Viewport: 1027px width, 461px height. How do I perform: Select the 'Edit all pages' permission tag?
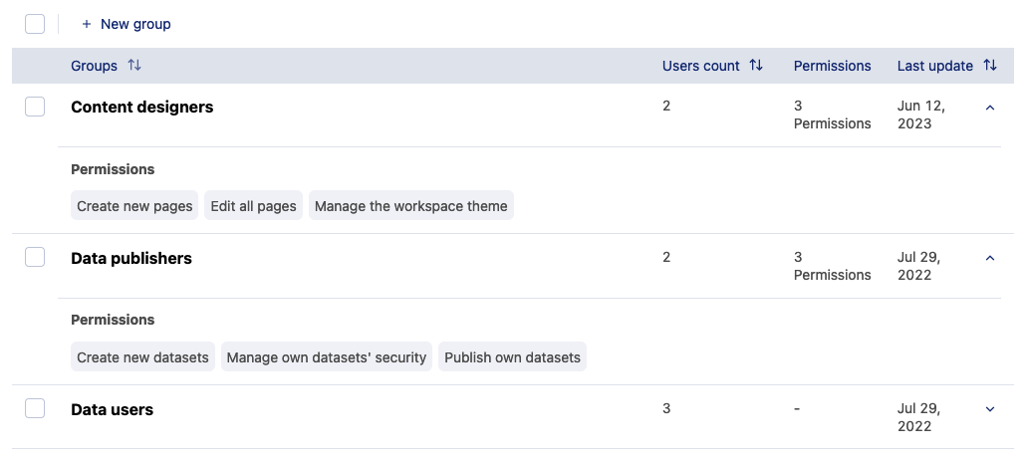point(253,206)
